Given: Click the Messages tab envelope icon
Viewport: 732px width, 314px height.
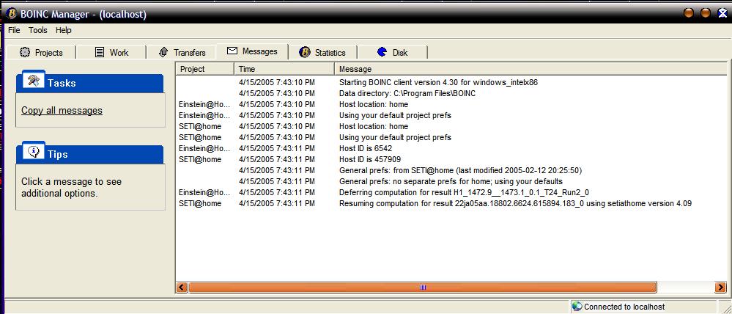Looking at the screenshot, I should click(232, 51).
